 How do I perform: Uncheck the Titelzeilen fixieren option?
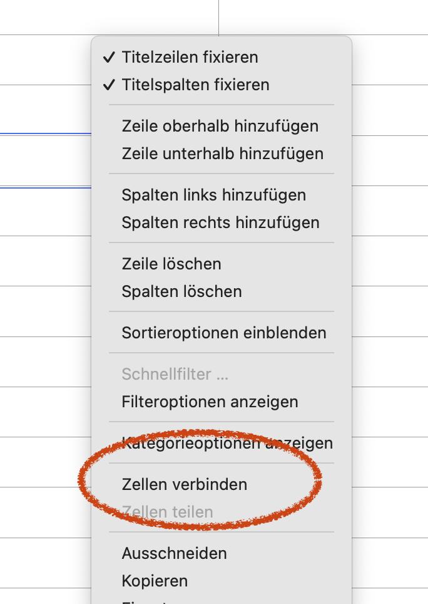pos(190,57)
